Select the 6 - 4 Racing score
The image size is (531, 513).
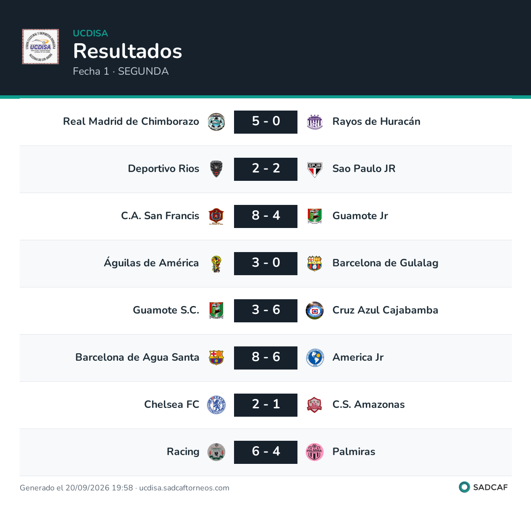pos(265,452)
